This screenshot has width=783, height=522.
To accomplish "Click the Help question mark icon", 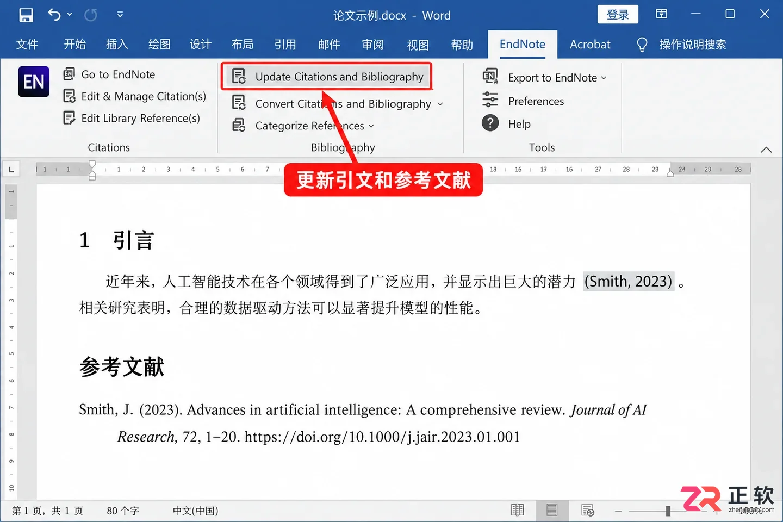I will pyautogui.click(x=490, y=123).
